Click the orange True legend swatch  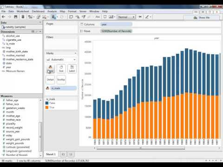tap(47, 107)
